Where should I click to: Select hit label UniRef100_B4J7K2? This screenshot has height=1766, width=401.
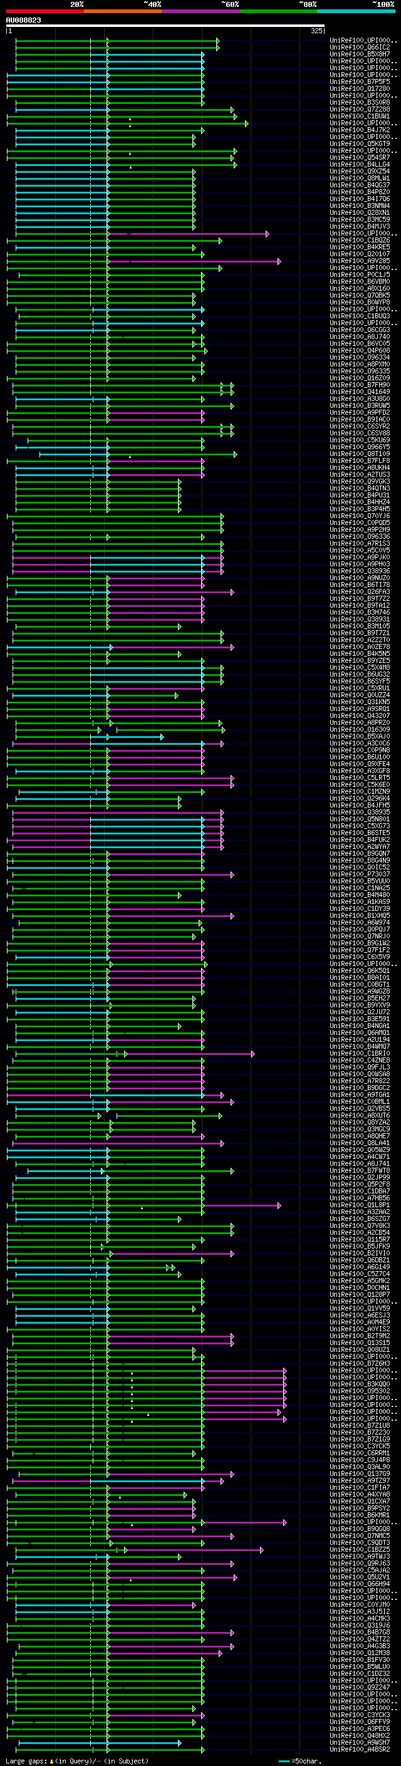point(360,130)
